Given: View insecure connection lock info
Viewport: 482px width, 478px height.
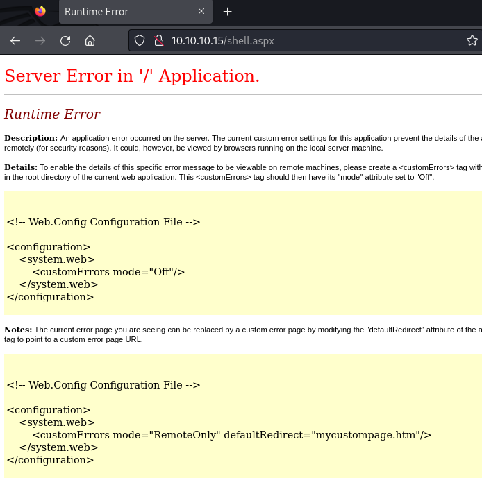Looking at the screenshot, I should (x=159, y=40).
